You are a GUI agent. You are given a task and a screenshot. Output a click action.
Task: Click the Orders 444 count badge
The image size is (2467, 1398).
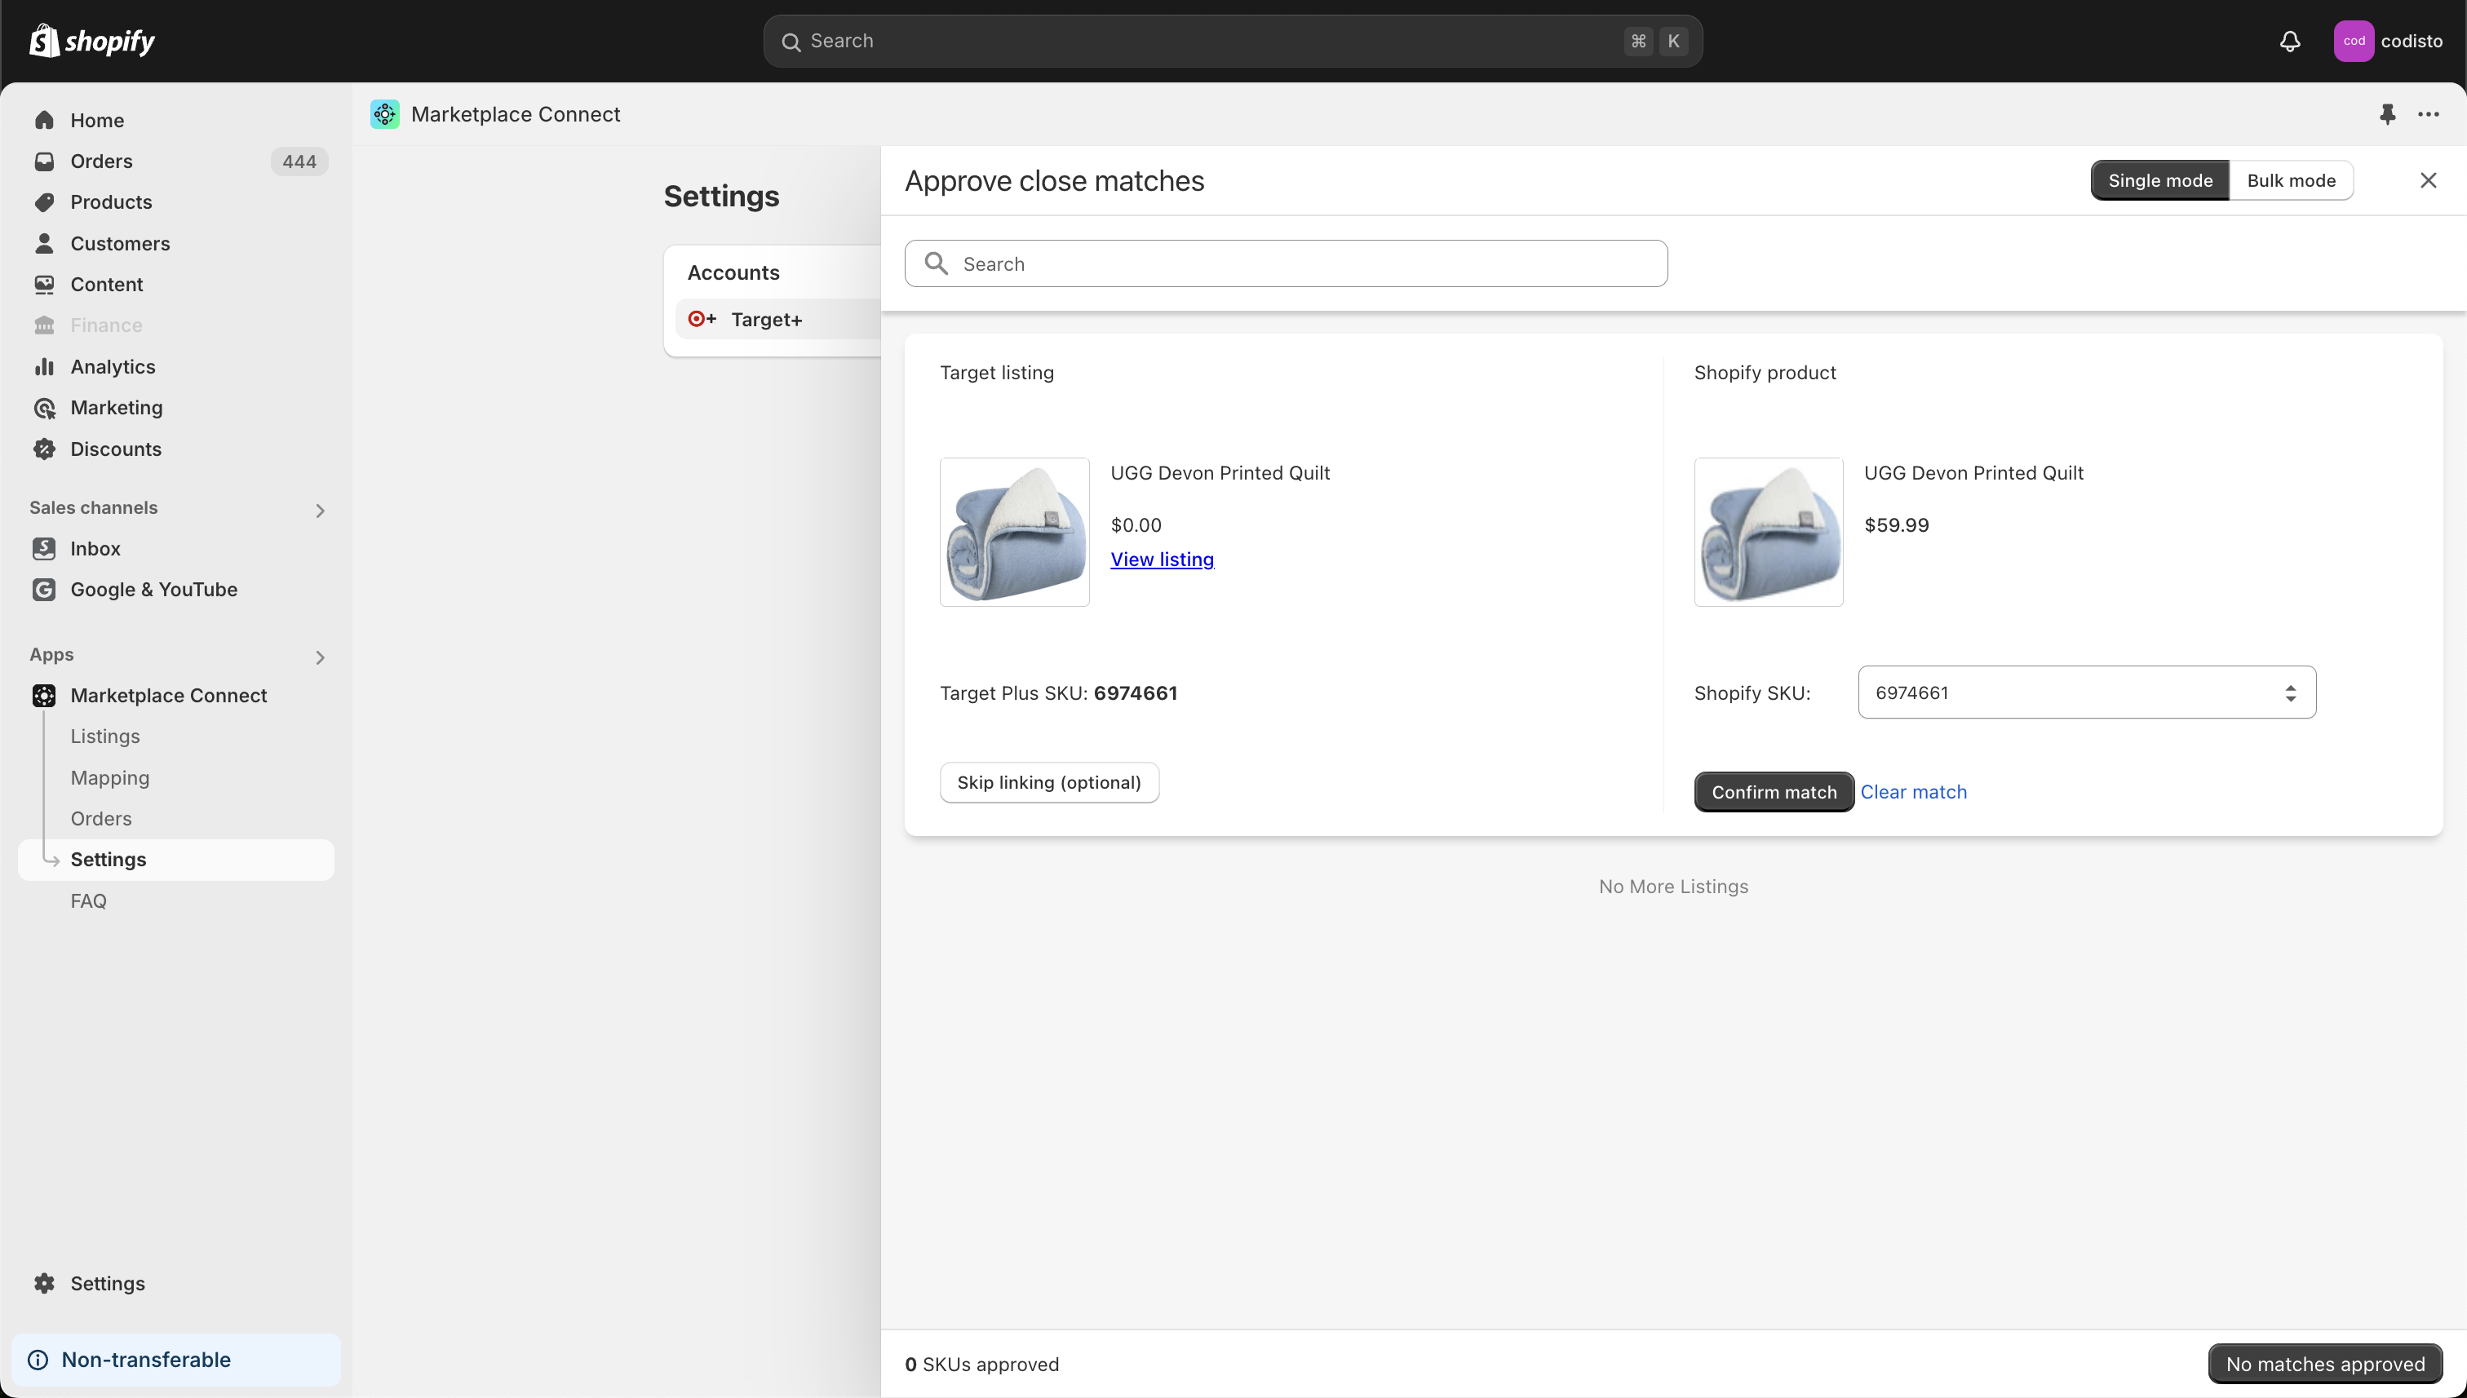click(x=299, y=161)
